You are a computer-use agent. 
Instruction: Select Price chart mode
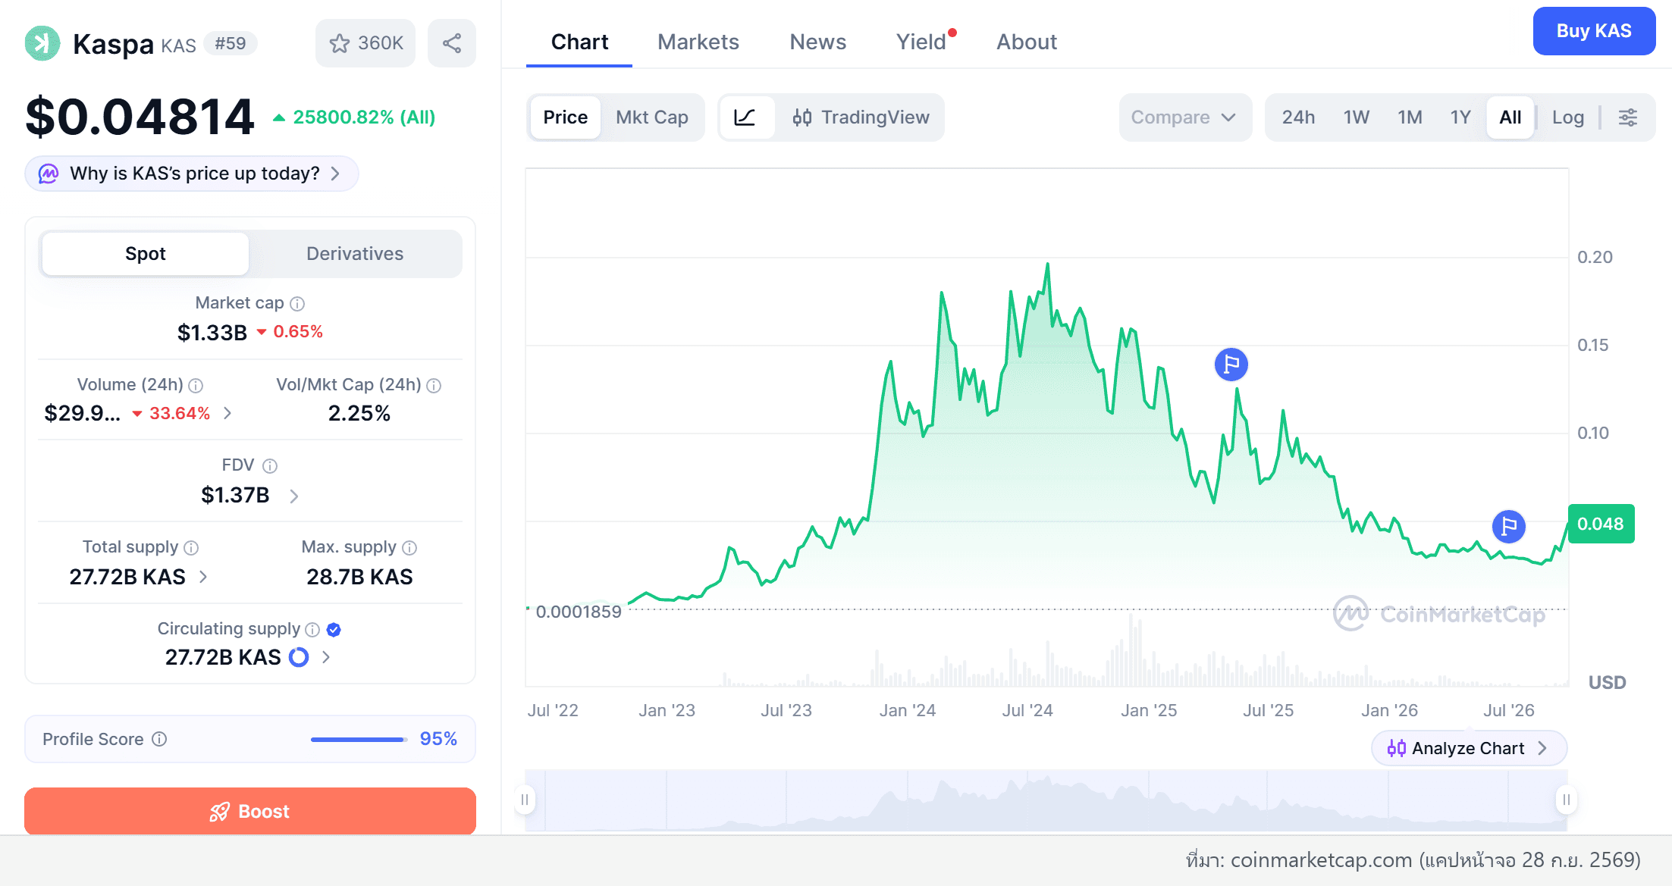pyautogui.click(x=566, y=117)
